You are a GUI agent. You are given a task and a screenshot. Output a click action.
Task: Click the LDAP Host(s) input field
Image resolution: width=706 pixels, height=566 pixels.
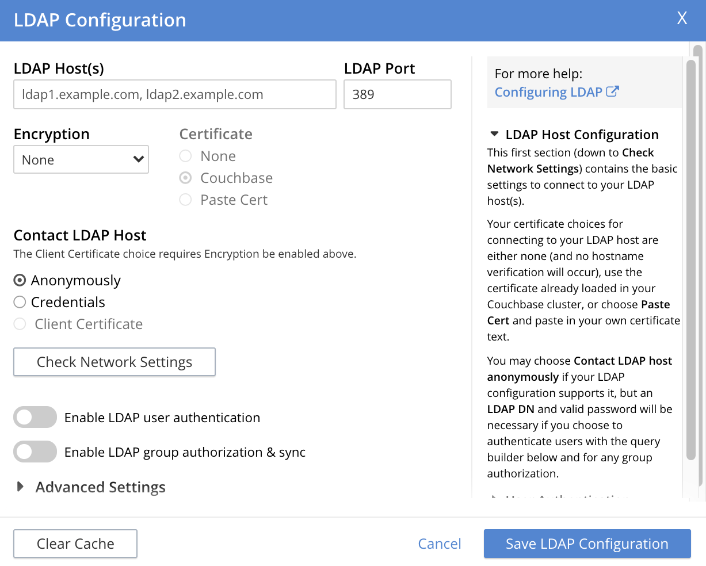[x=175, y=94]
